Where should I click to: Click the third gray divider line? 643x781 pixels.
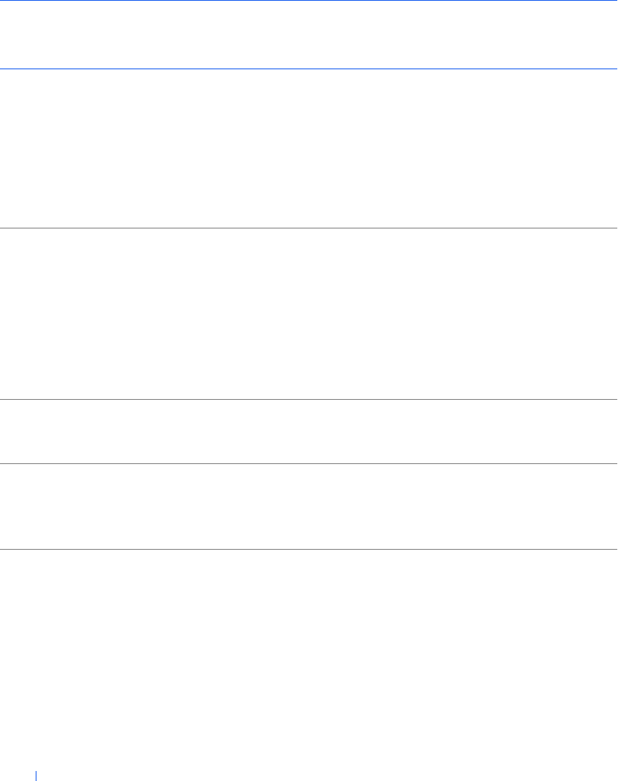[307, 464]
